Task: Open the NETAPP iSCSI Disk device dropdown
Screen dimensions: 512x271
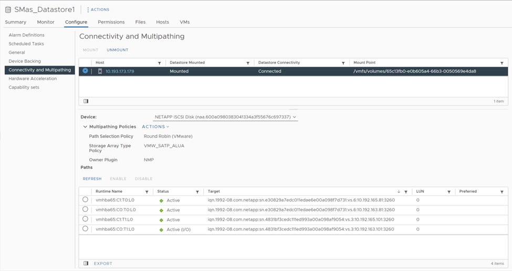Action: (225, 117)
